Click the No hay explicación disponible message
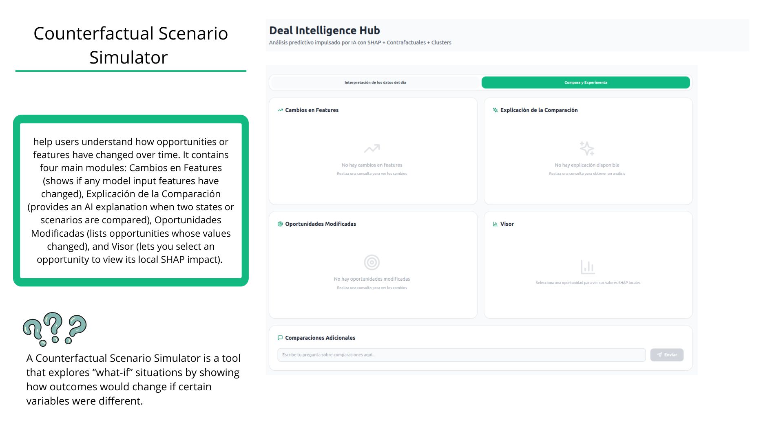The height and width of the screenshot is (440, 783). 587,165
